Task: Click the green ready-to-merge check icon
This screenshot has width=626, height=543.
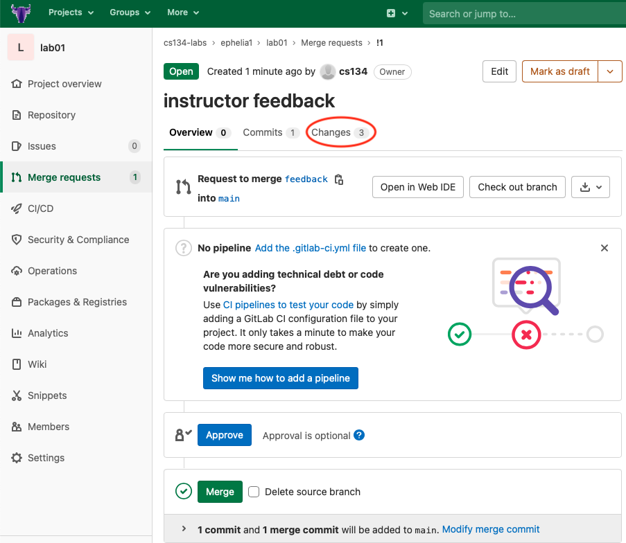Action: click(184, 492)
